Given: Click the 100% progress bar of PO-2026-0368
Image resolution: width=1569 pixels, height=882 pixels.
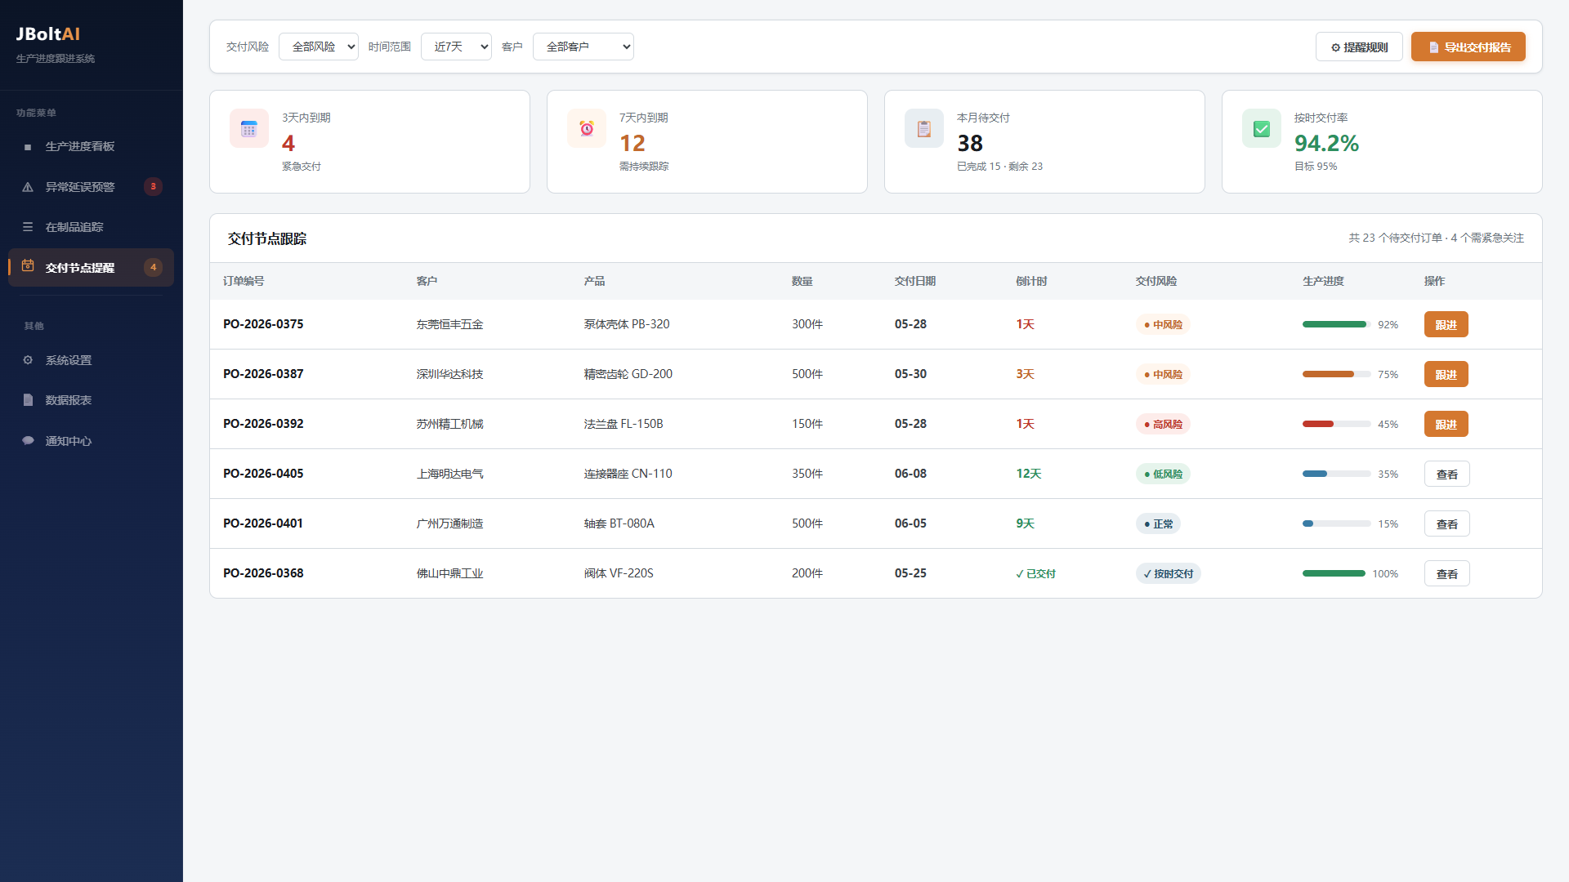Looking at the screenshot, I should pyautogui.click(x=1334, y=573).
